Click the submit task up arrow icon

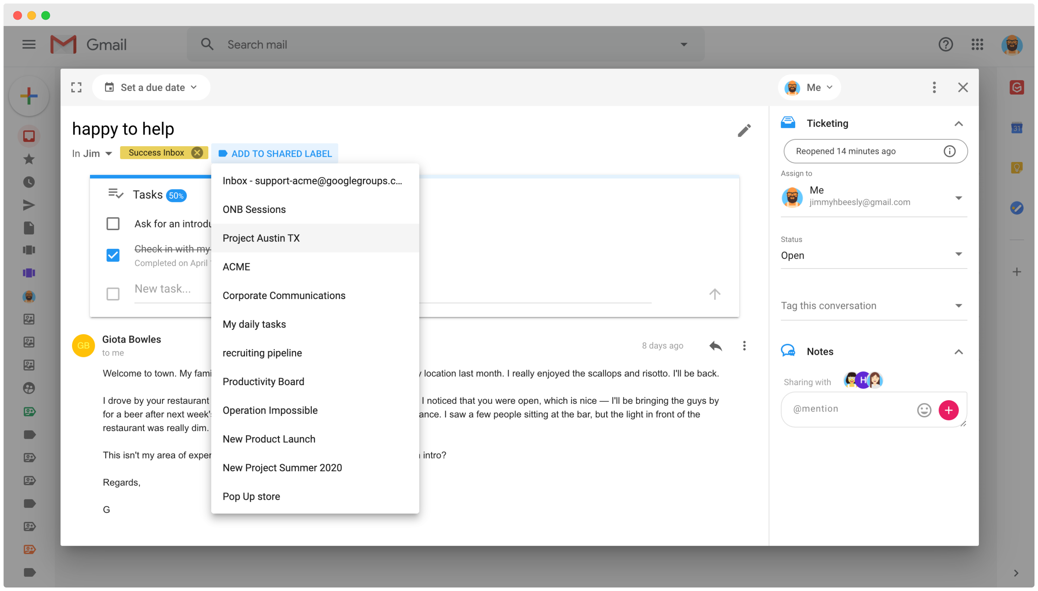point(714,294)
